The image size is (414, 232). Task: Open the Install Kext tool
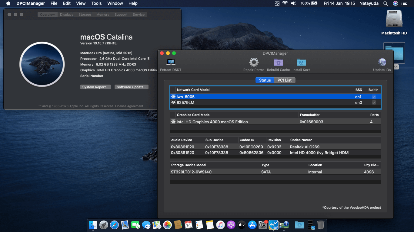(x=301, y=63)
